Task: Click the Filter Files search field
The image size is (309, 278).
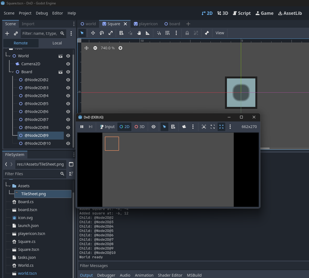Action: [31, 174]
